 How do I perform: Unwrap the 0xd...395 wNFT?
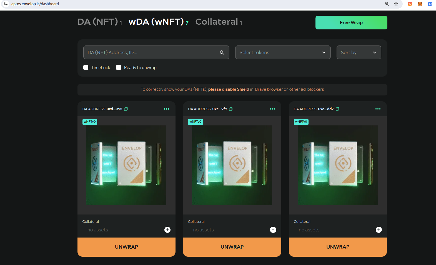pos(126,247)
